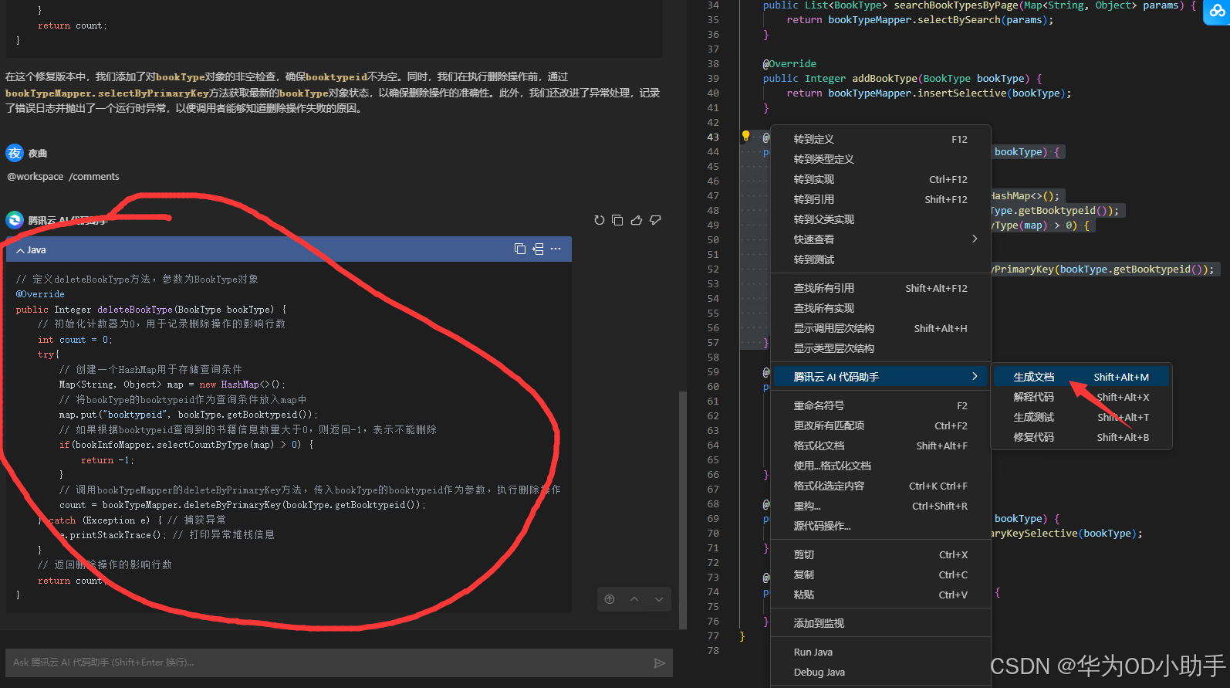Image resolution: width=1230 pixels, height=688 pixels.
Task: Select 转到父类实现 menu entry
Action: 880,219
